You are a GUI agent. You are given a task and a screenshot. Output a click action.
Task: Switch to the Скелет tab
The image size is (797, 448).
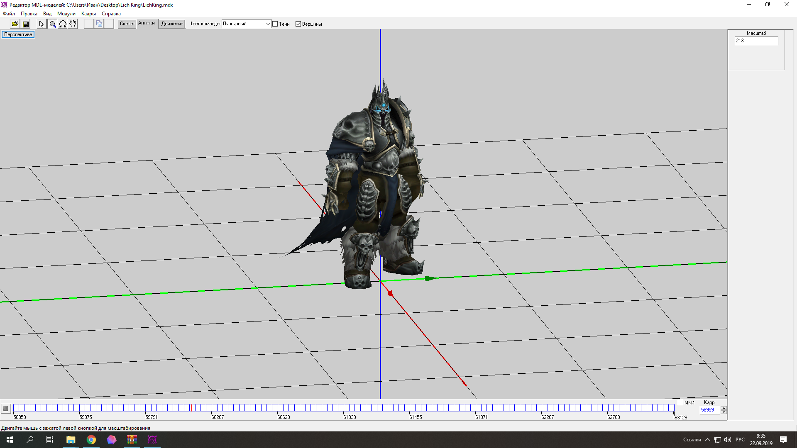127,24
